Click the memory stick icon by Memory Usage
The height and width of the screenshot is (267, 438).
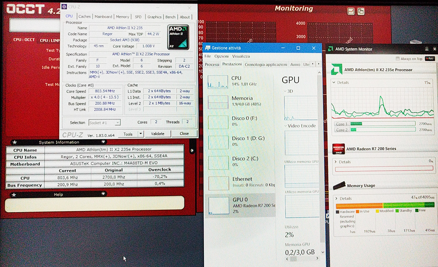pyautogui.click(x=339, y=185)
